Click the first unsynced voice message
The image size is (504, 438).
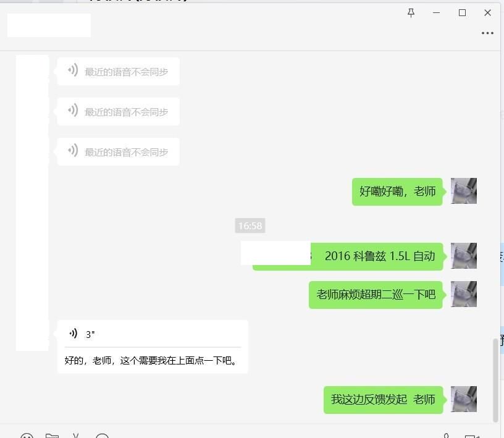pos(118,72)
